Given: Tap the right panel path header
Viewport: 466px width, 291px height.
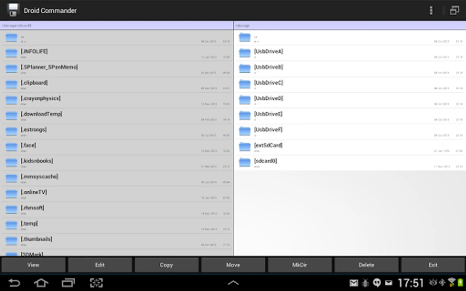Looking at the screenshot, I should coord(350,26).
